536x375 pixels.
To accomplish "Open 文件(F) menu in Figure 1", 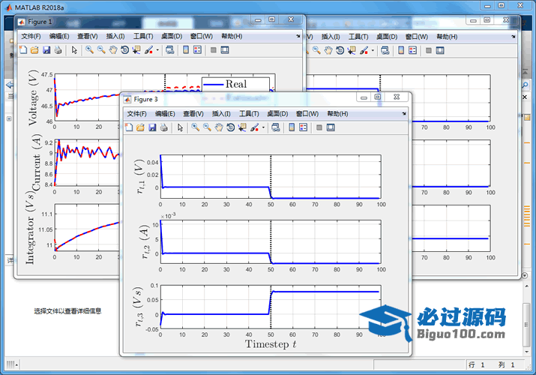I will click(31, 36).
